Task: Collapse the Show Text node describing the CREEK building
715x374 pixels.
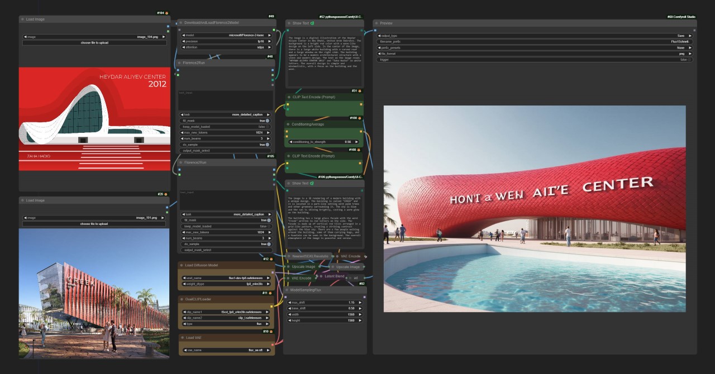Action: pyautogui.click(x=289, y=183)
